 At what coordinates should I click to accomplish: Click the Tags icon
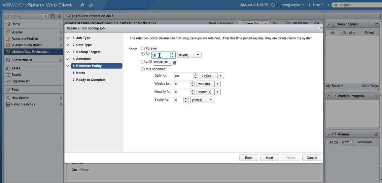tap(8, 89)
